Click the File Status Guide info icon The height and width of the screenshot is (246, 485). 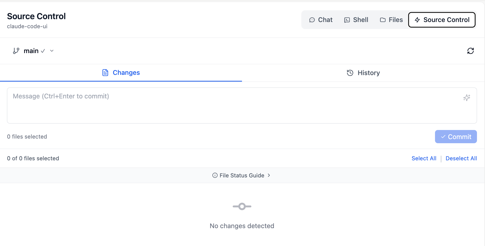[x=215, y=175]
